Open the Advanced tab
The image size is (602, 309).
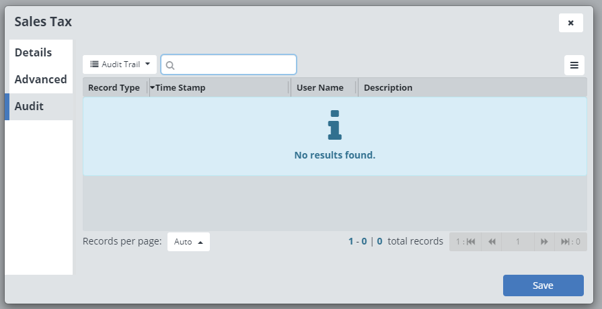tap(40, 79)
